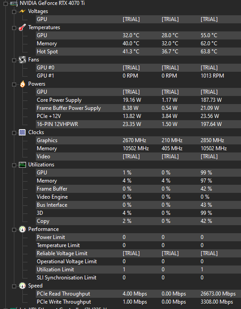Collapse the Voltages section

coord(14,12)
